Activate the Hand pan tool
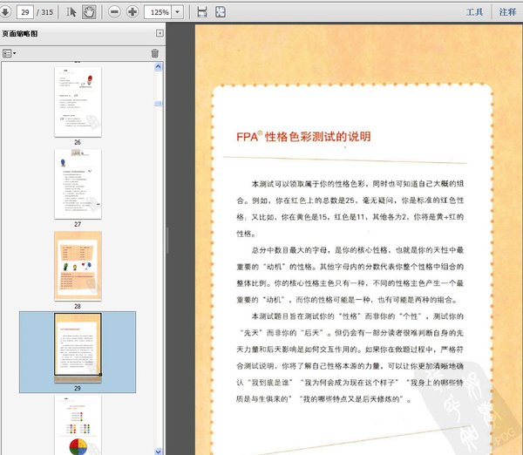 [x=88, y=12]
